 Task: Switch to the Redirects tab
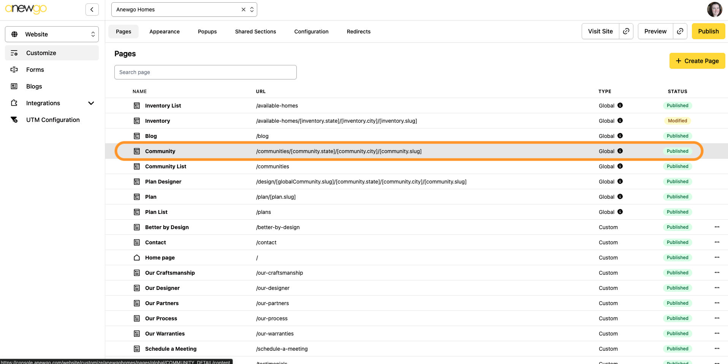point(359,32)
